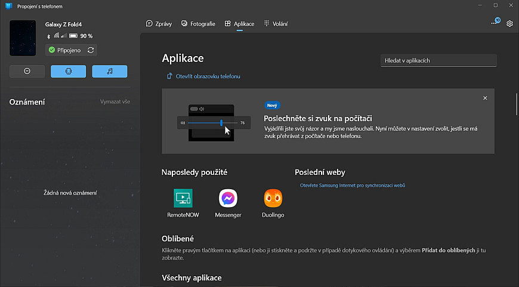
Task: Open the settings gear
Action: point(509,23)
